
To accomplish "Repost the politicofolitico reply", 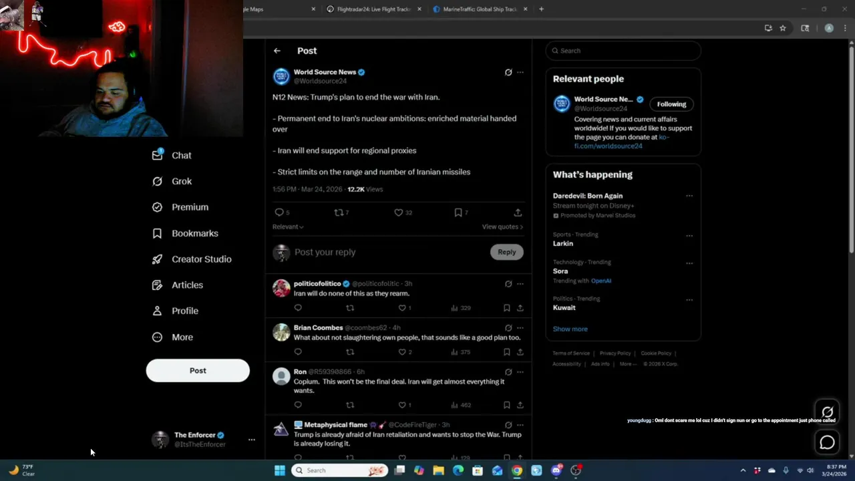I will [x=350, y=308].
